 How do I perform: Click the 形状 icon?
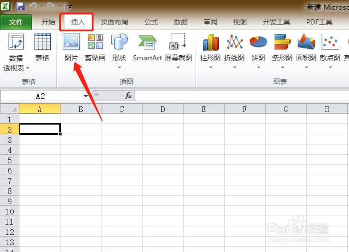pyautogui.click(x=119, y=42)
